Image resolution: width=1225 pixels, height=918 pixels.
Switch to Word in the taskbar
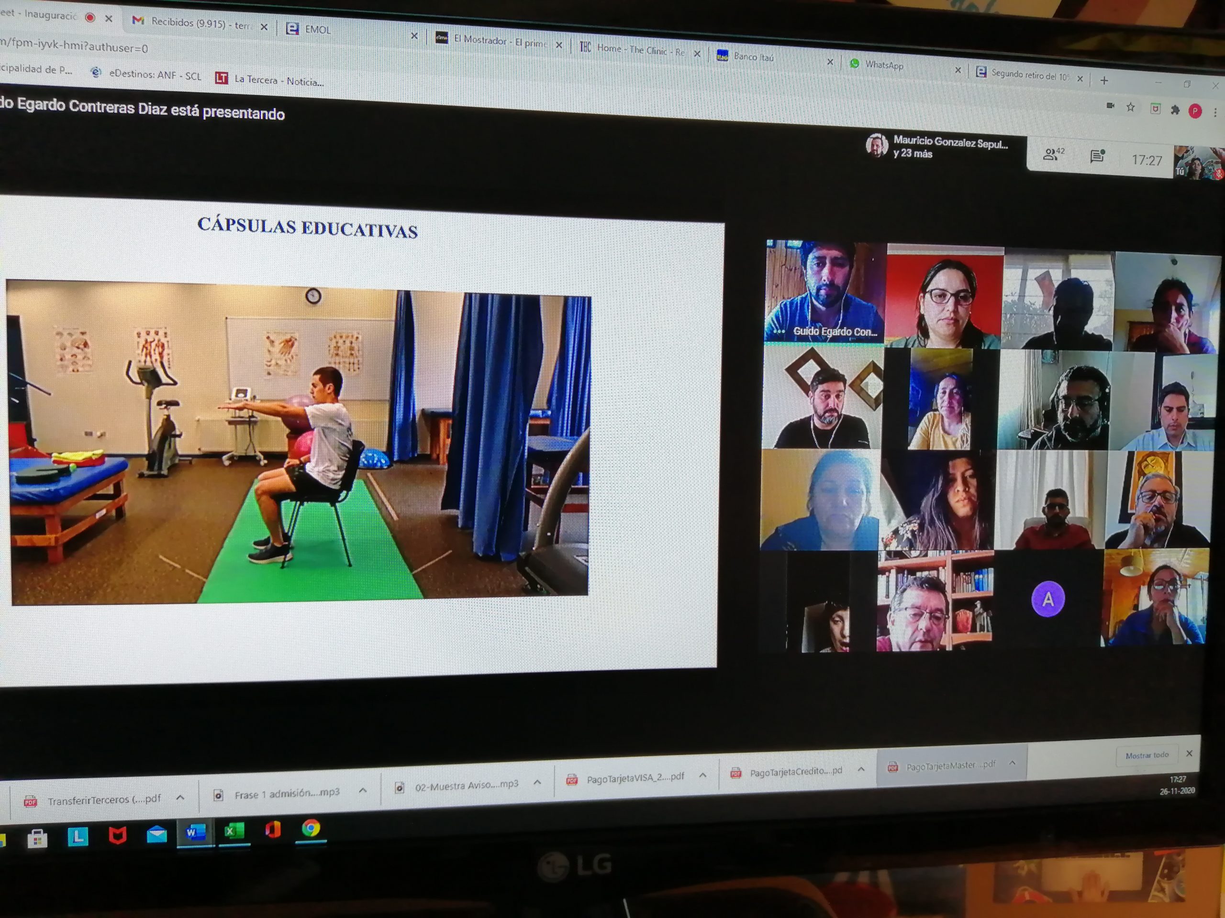196,831
